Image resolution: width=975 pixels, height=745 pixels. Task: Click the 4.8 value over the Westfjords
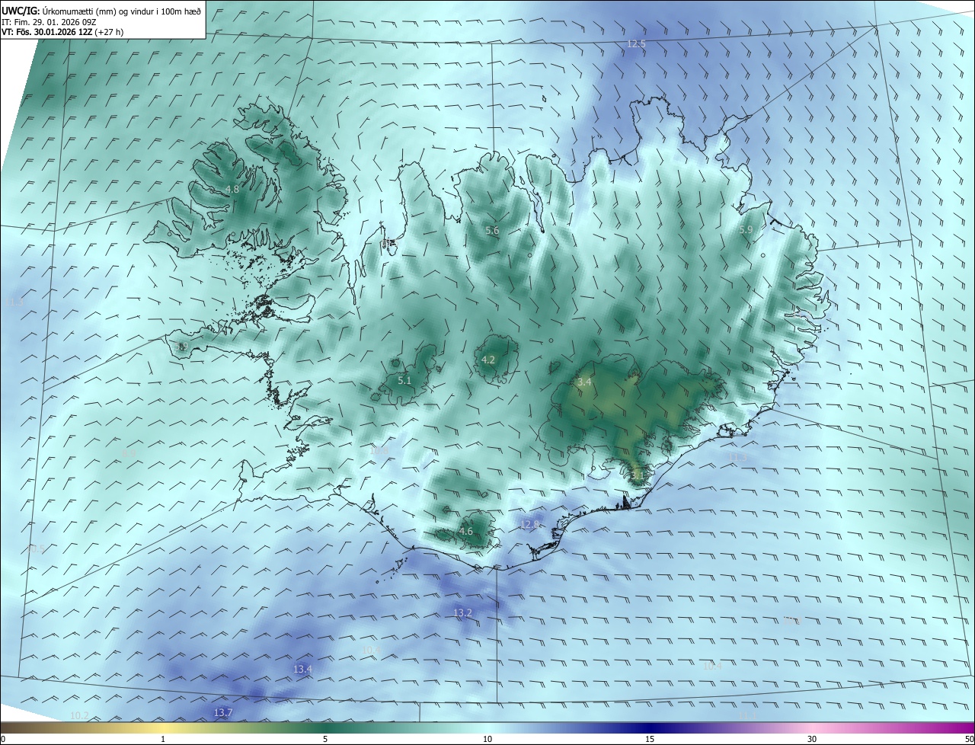tap(232, 189)
